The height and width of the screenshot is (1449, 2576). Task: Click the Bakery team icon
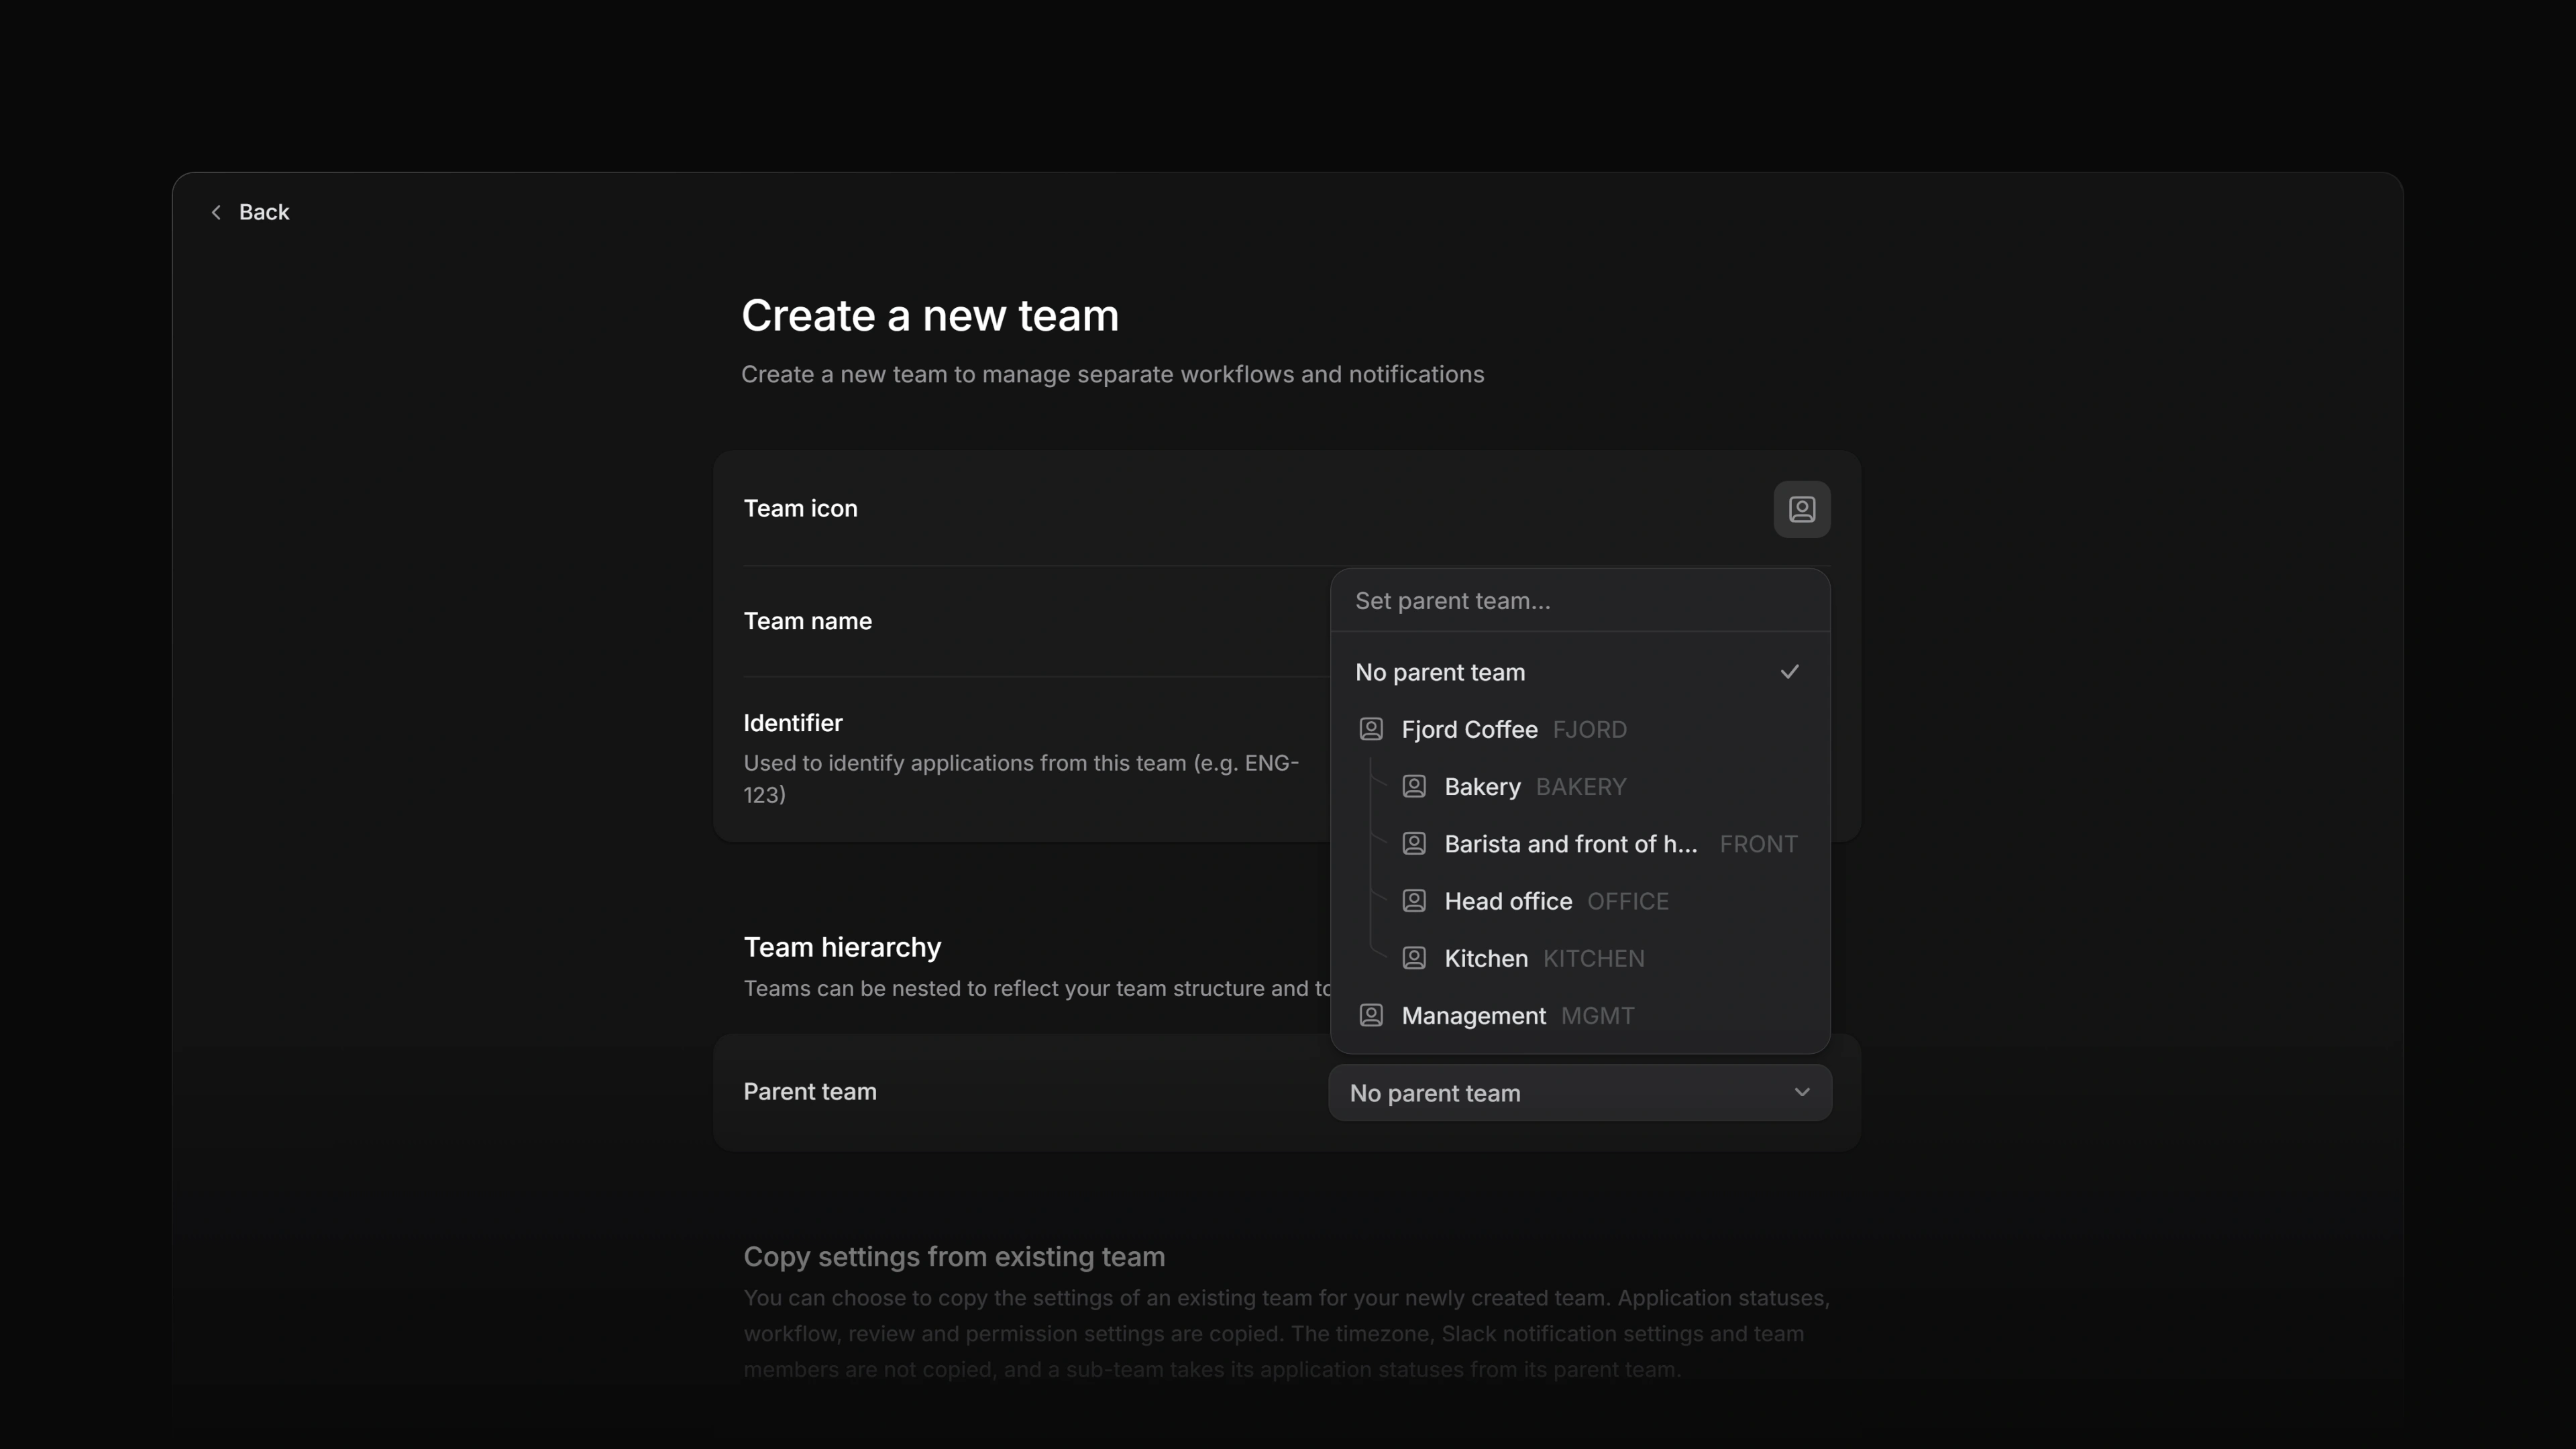point(1414,786)
